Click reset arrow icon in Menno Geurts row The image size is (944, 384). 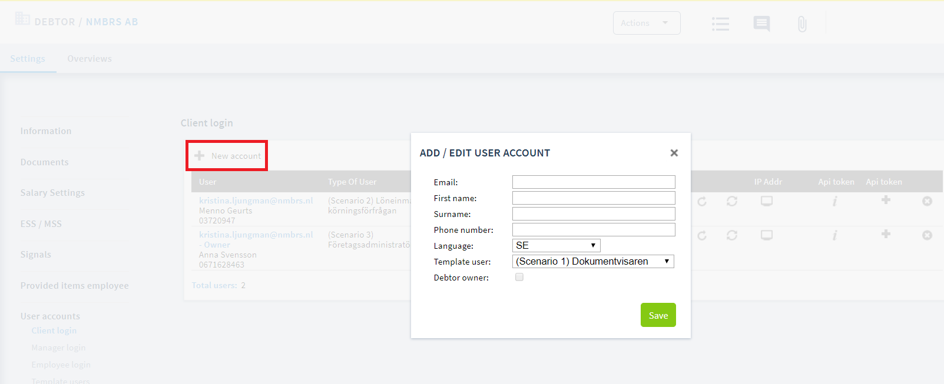click(702, 202)
